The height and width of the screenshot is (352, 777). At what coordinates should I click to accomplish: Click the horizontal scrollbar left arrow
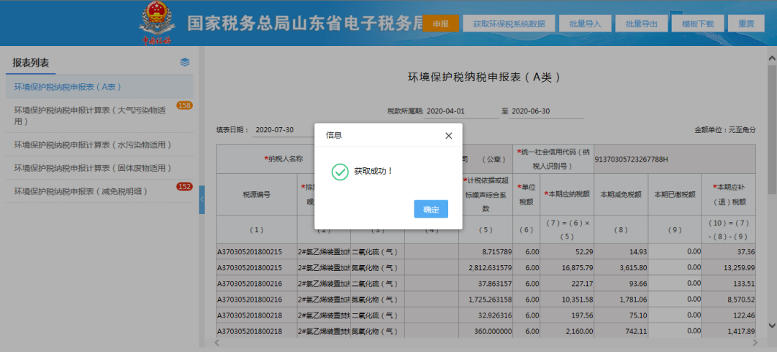(x=216, y=343)
